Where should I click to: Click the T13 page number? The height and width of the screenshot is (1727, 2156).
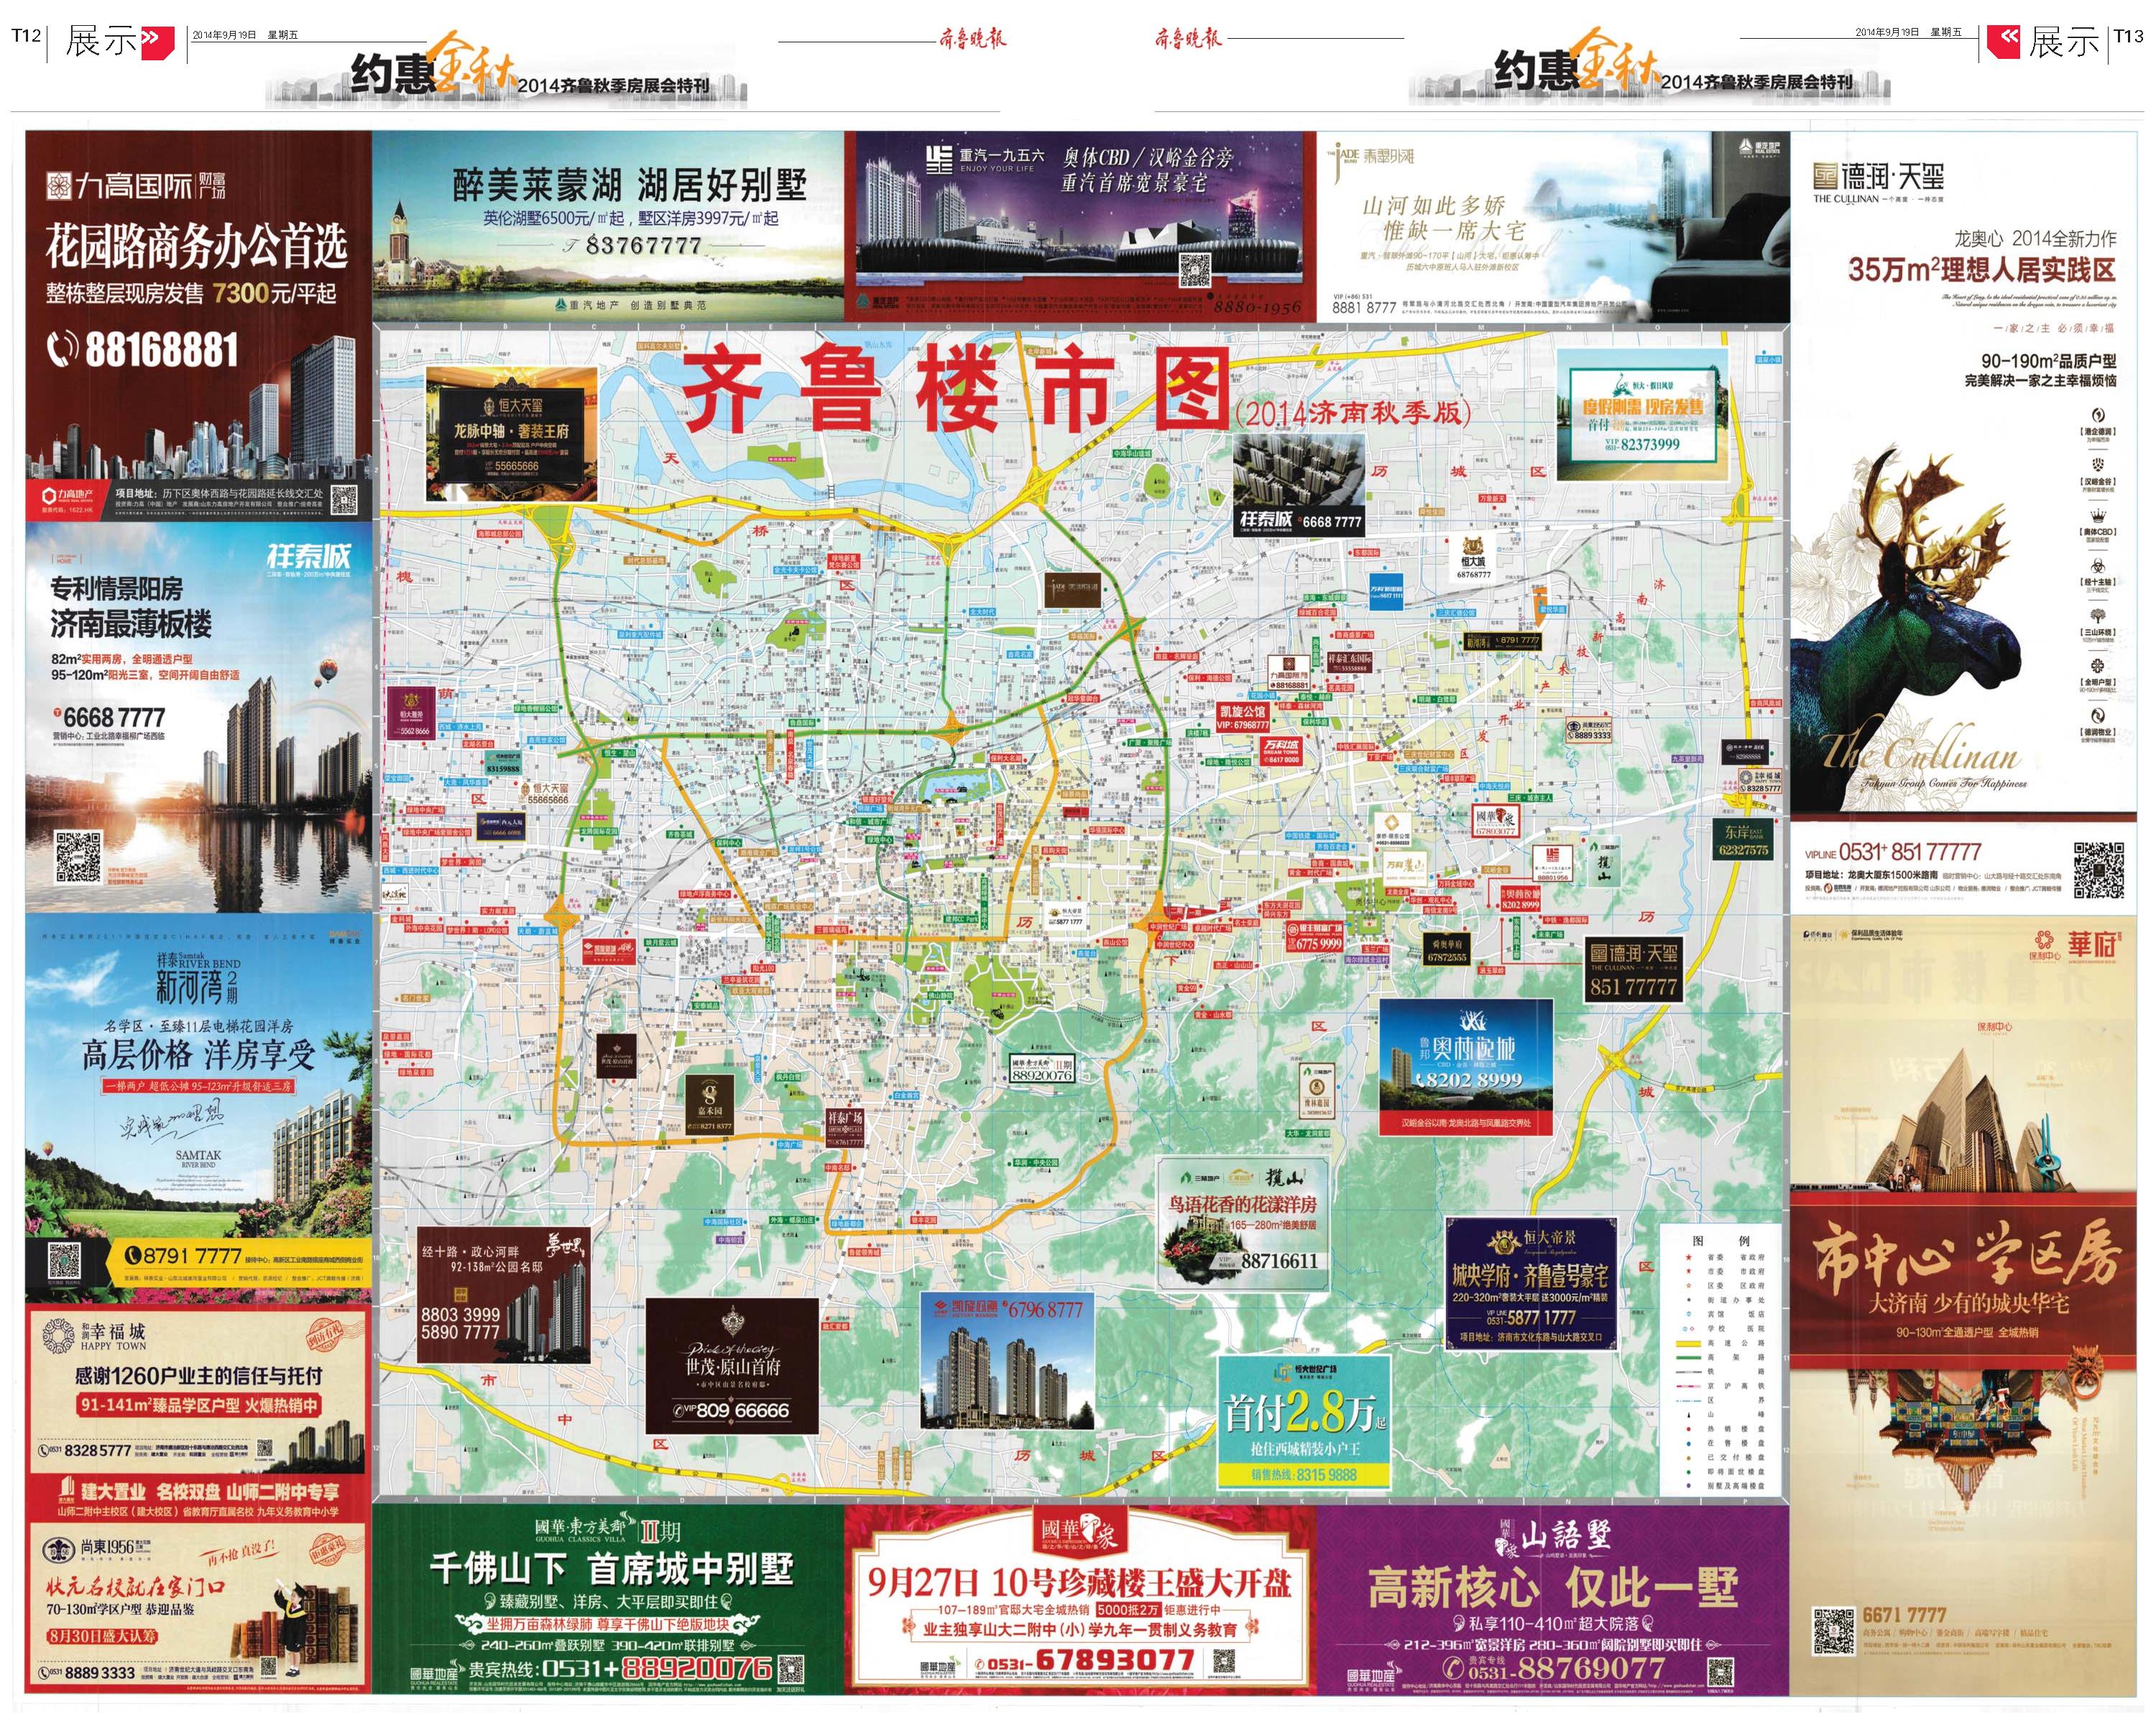click(2128, 36)
